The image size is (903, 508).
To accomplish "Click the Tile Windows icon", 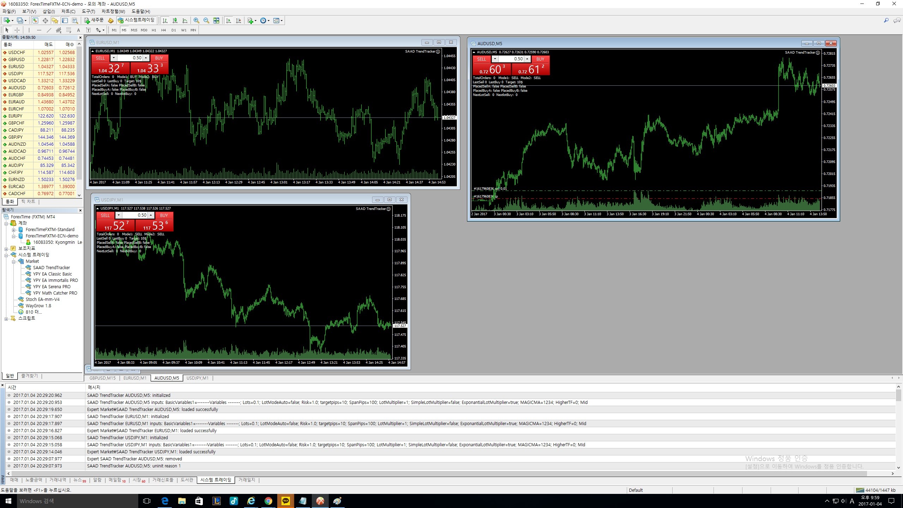I will point(216,20).
